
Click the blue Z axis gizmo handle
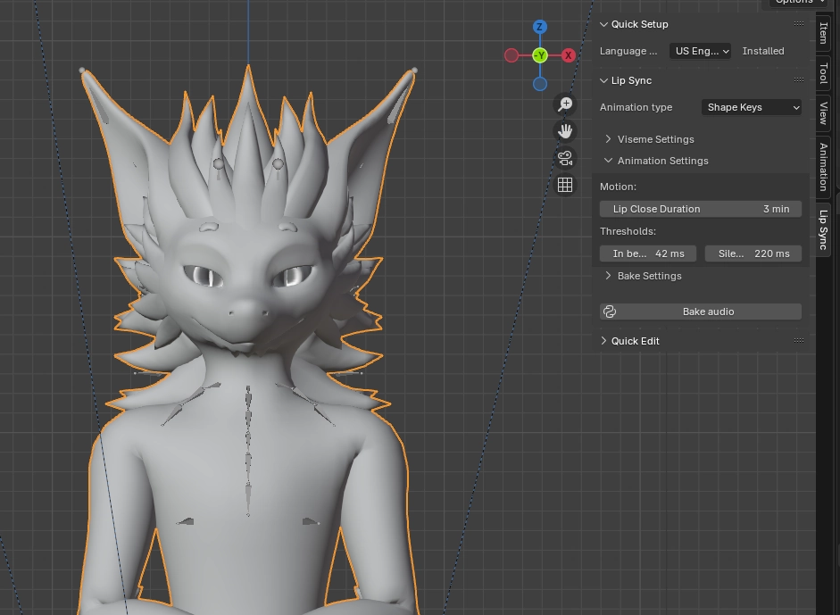pyautogui.click(x=540, y=28)
